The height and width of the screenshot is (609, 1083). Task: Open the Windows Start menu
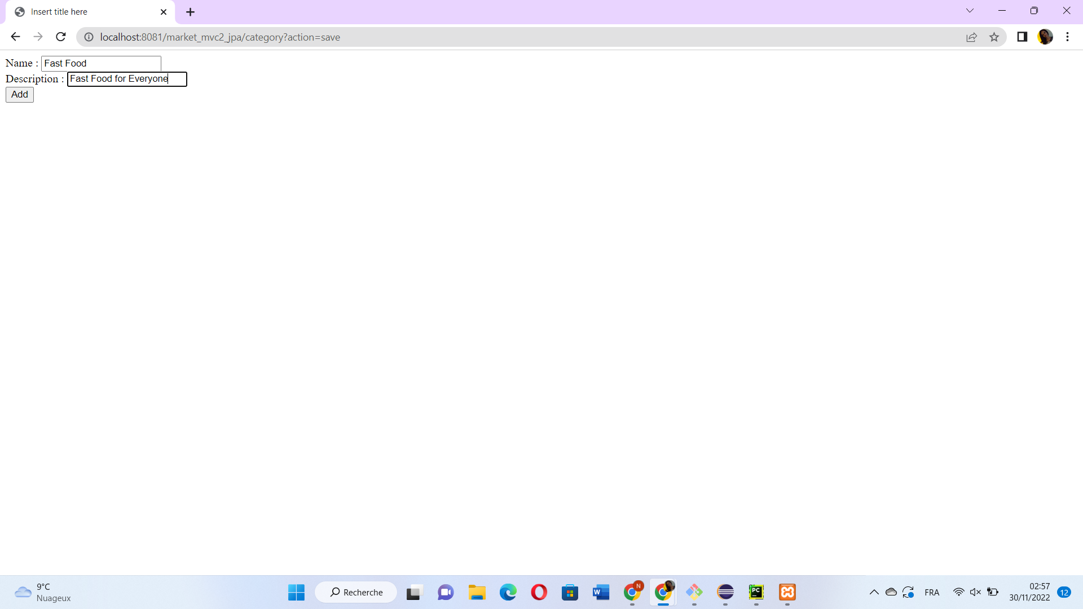click(296, 592)
